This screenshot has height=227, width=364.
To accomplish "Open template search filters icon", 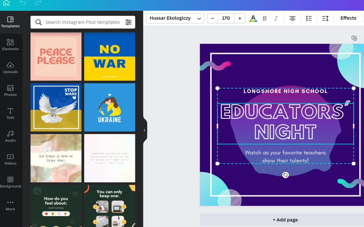I will 129,22.
